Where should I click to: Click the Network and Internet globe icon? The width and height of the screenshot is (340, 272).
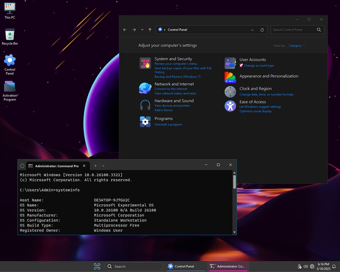click(x=145, y=88)
